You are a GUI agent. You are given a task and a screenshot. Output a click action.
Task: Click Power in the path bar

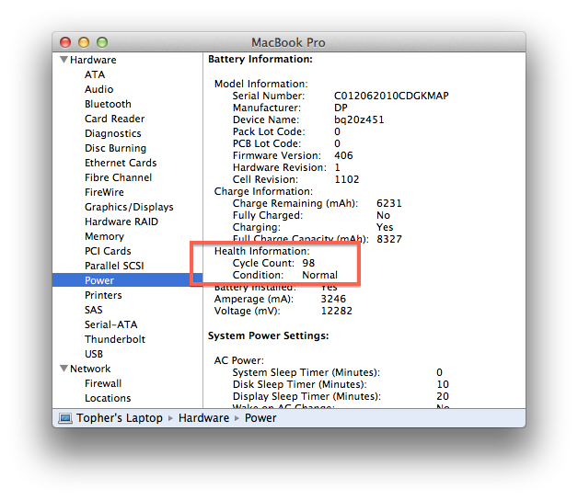260,418
